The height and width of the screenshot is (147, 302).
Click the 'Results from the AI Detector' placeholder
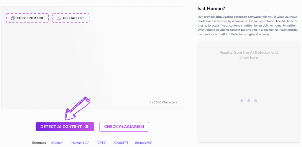tap(249, 55)
